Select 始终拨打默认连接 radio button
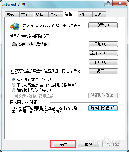Screen dimensions: 129x152 click(14, 90)
